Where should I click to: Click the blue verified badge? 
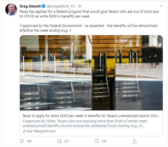[x=43, y=6]
